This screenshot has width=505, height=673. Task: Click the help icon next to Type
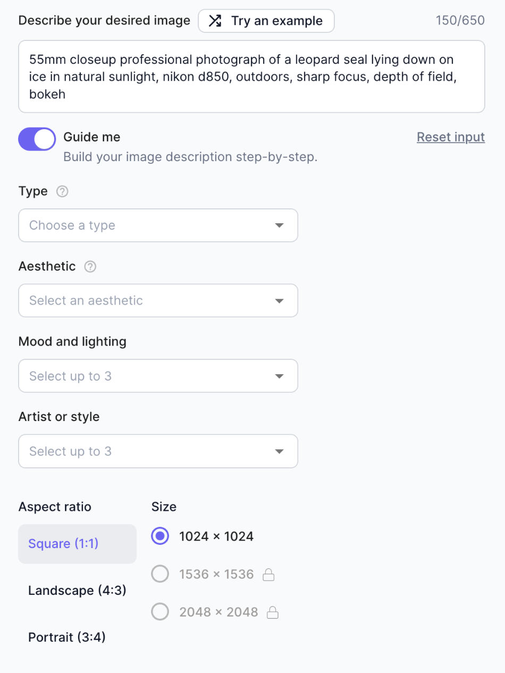pos(62,192)
